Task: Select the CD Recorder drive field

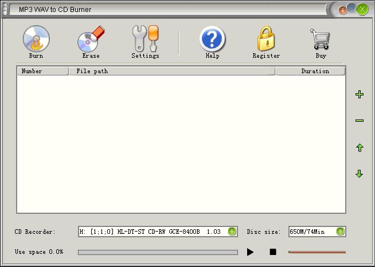Action: [158, 232]
